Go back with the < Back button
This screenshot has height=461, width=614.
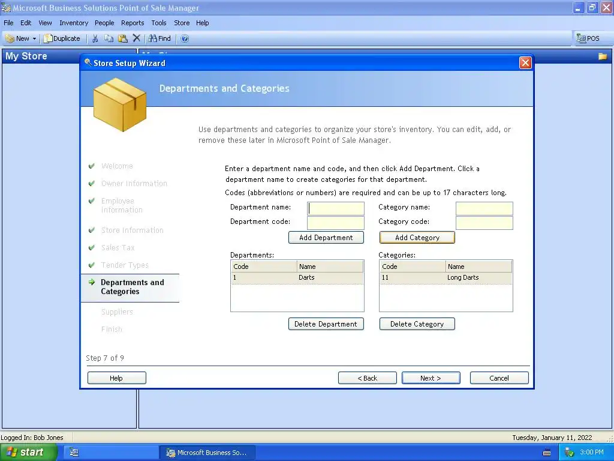pos(368,378)
